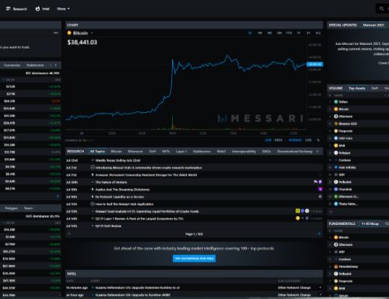389x299 pixels.
Task: Expand the More dropdown in the top bar
Action: point(63,9)
